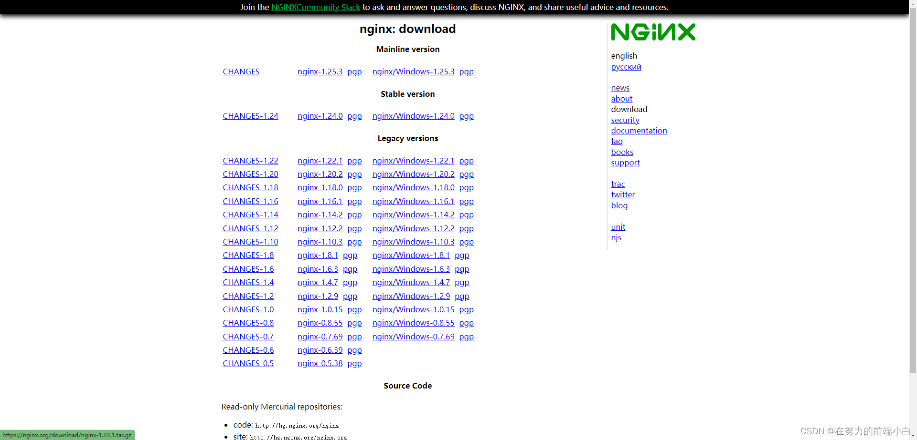Image resolution: width=917 pixels, height=440 pixels.
Task: Download nginx/Windows-1.25.3
Action: click(414, 72)
